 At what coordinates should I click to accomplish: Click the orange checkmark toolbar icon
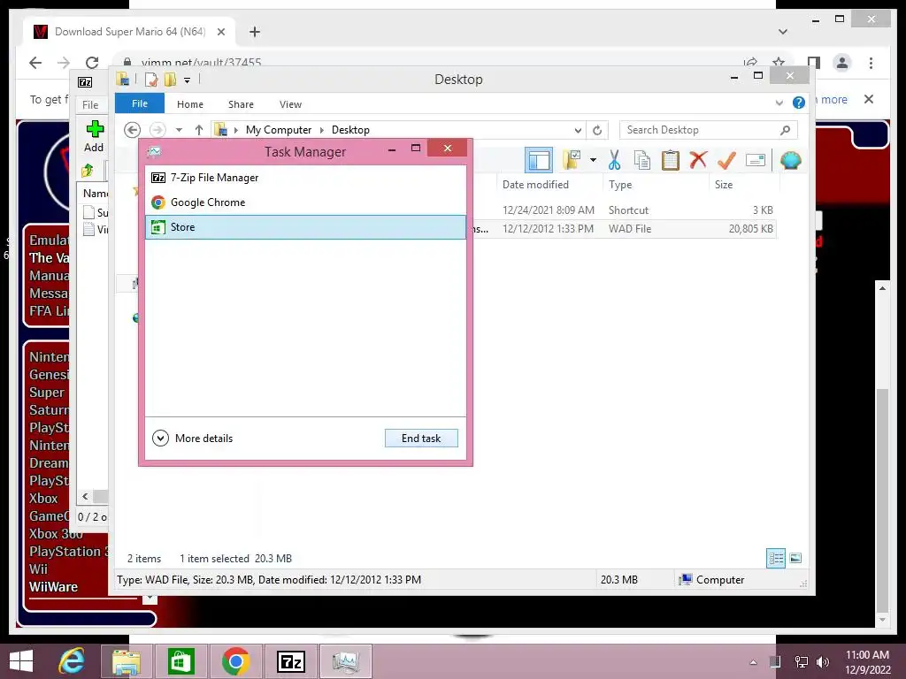pos(726,160)
